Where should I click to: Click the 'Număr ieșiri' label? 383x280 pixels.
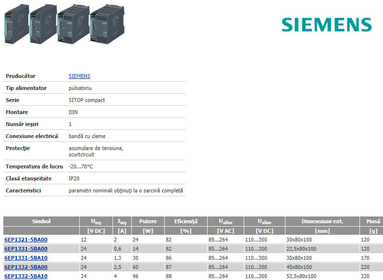pos(22,124)
